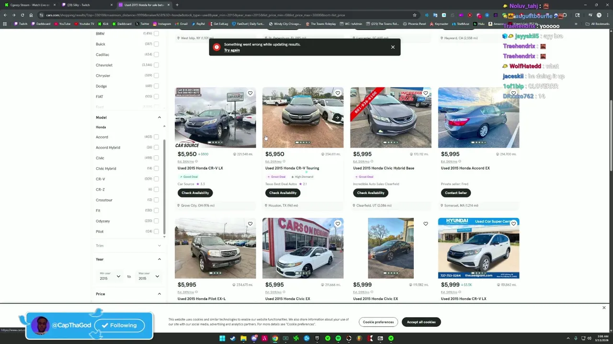Select the Accord model checkbox
613x344 pixels.
coord(156,137)
